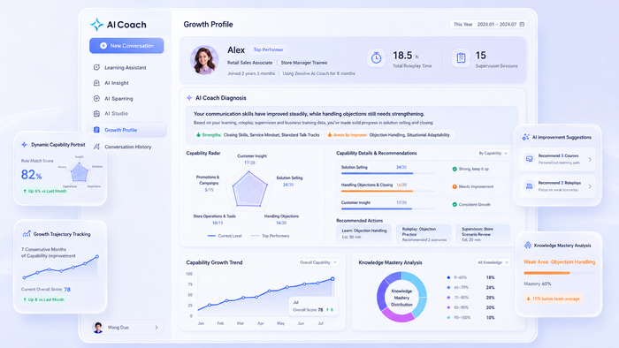Click the 90–100% legend dot
Viewport: 619px width, 348px height.
(x=448, y=317)
